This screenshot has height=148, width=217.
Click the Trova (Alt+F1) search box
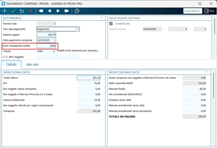click(x=192, y=11)
